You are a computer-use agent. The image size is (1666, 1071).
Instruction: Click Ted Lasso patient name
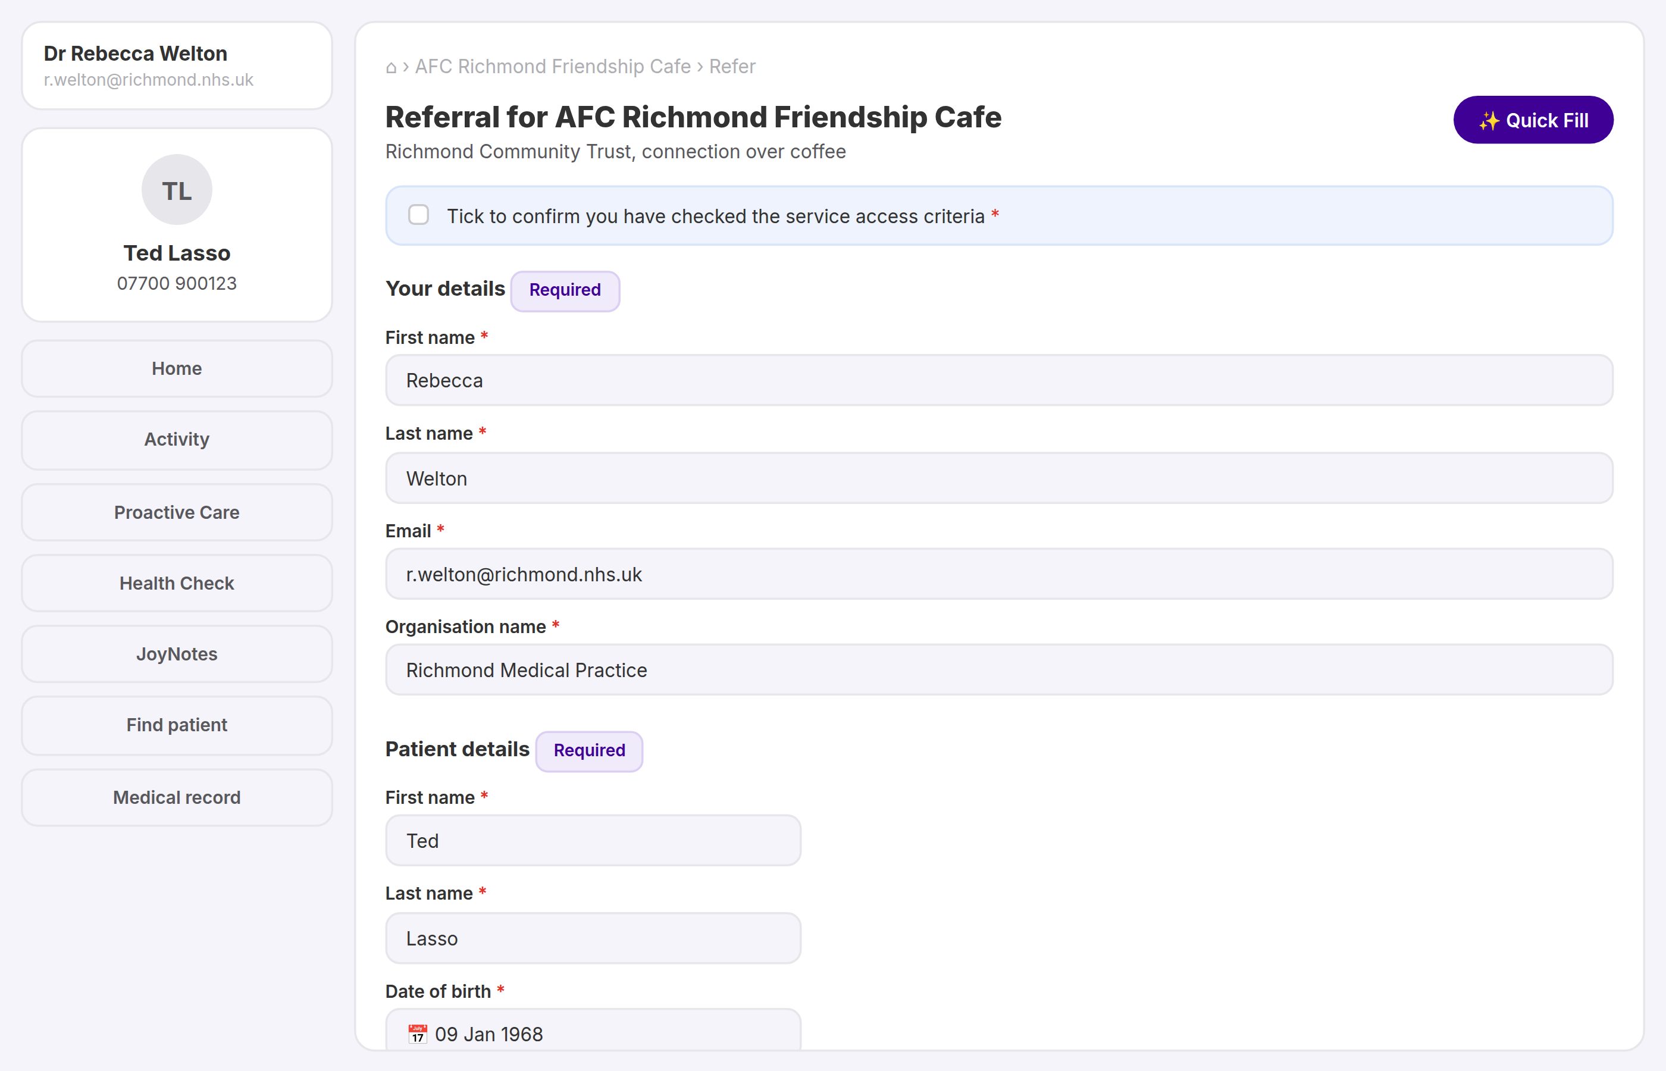pos(177,253)
